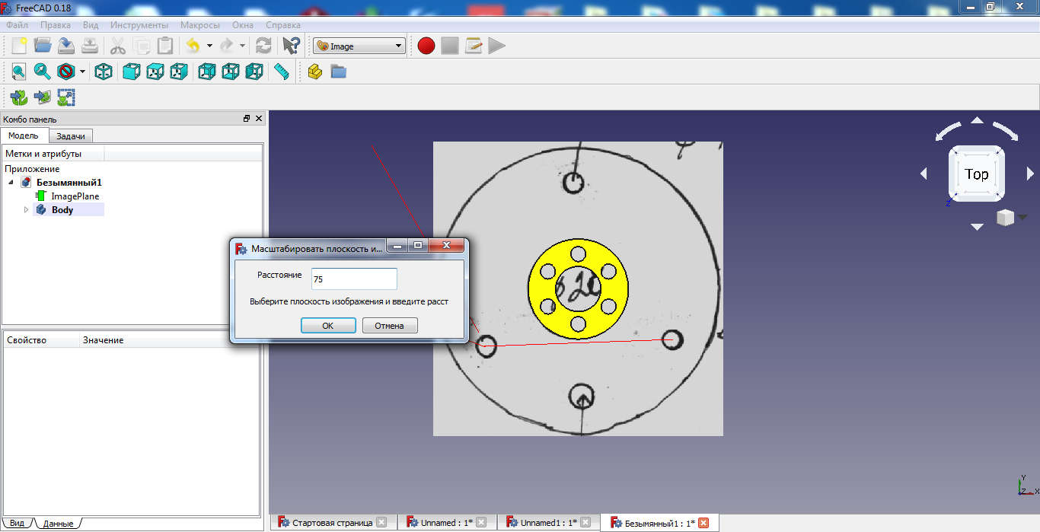Click the yellow Create part icon
1040x532 pixels.
point(315,72)
